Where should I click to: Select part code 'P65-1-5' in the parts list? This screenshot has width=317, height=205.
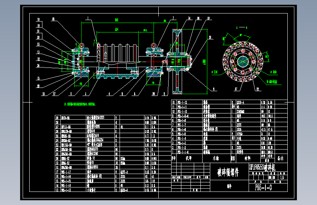181,134
